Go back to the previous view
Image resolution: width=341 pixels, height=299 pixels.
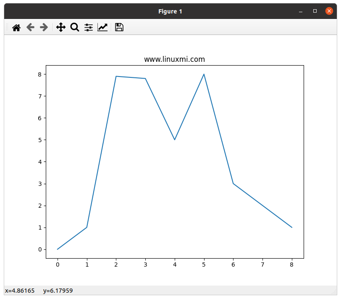tap(30, 28)
